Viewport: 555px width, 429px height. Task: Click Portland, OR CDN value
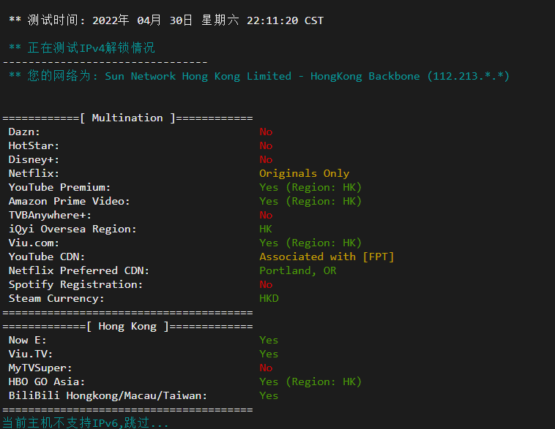pyautogui.click(x=298, y=270)
